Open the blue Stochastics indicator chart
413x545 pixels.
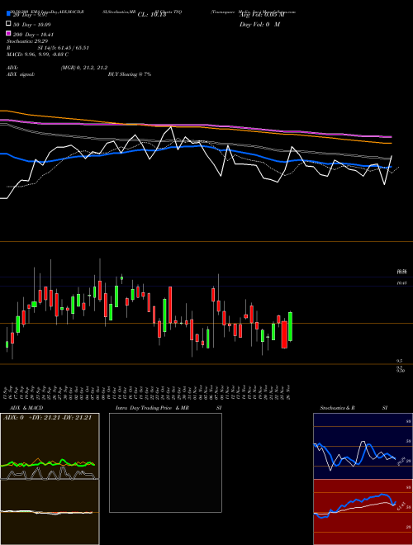tap(363, 446)
